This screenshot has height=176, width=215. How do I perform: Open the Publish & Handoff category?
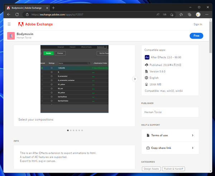point(173,169)
